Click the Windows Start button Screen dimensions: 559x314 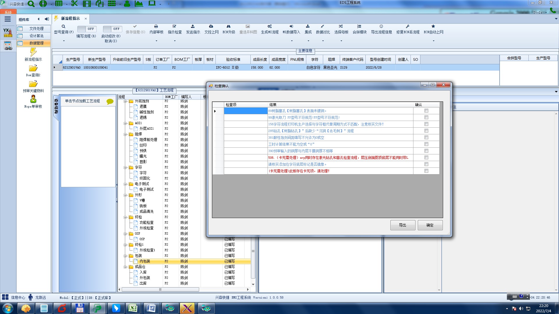tap(8, 308)
